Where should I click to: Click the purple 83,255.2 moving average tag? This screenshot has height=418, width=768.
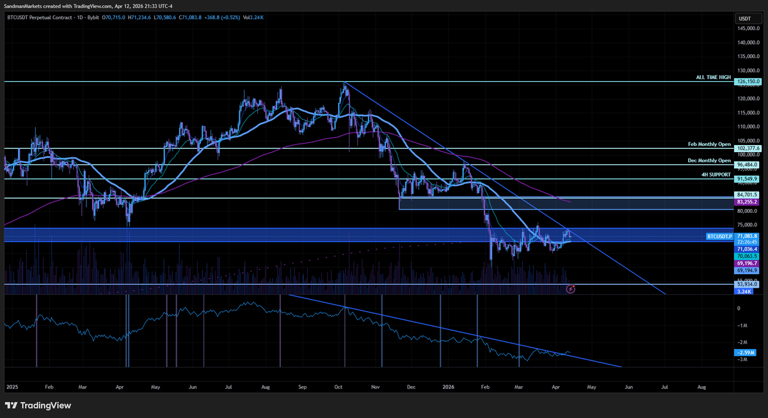click(x=747, y=202)
